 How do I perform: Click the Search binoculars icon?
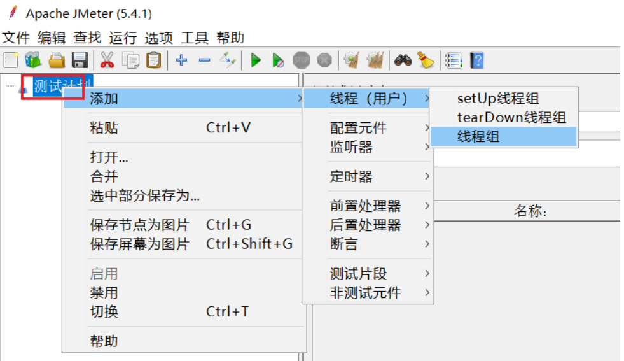(403, 60)
